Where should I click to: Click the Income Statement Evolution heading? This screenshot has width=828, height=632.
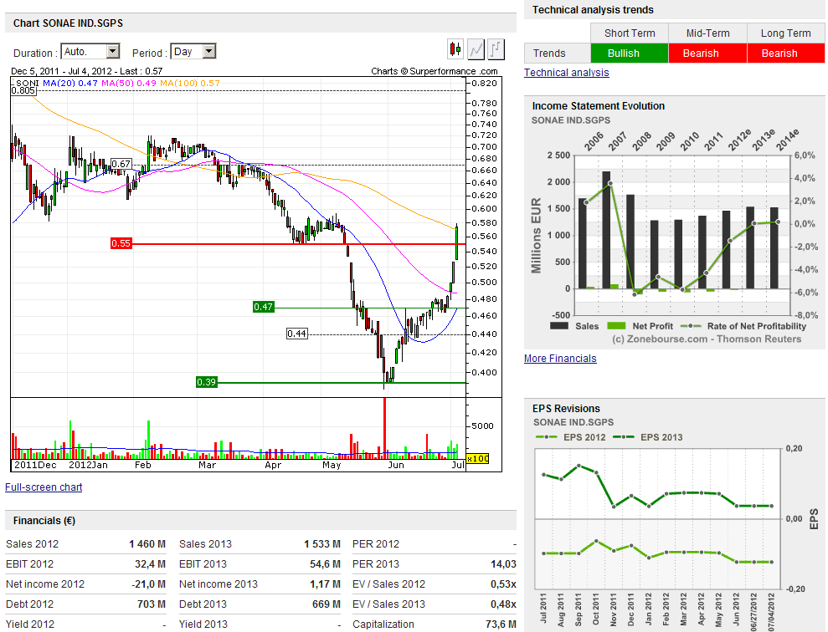(599, 106)
